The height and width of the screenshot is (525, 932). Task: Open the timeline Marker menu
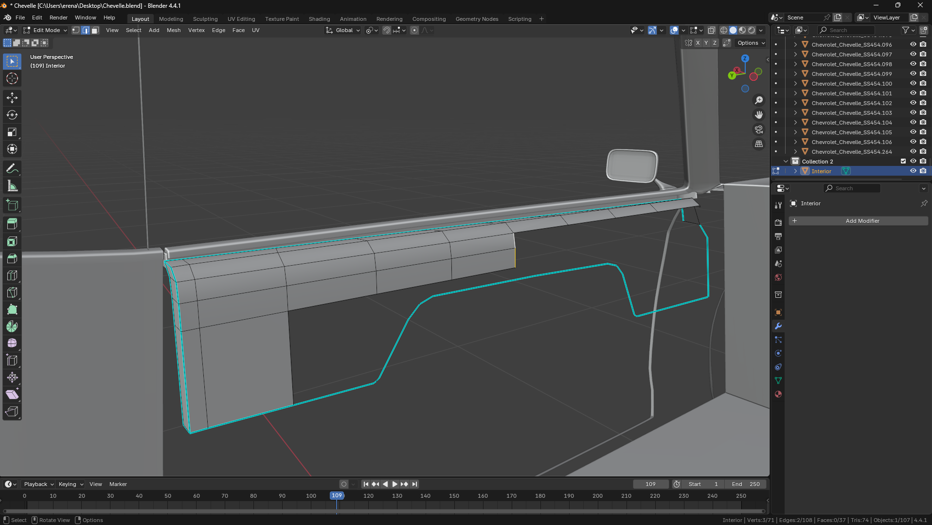point(118,484)
